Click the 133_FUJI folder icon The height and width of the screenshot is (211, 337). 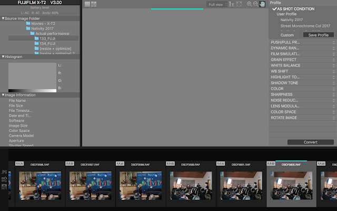pyautogui.click(x=36, y=39)
